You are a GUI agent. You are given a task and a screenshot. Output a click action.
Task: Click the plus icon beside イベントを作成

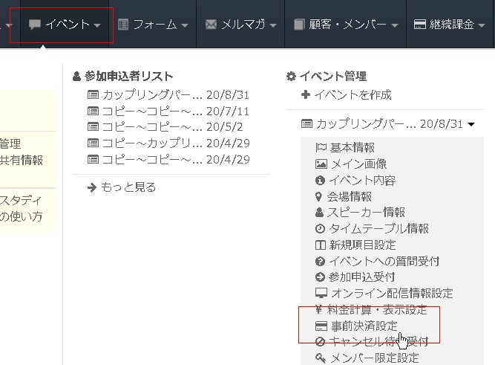click(x=306, y=94)
